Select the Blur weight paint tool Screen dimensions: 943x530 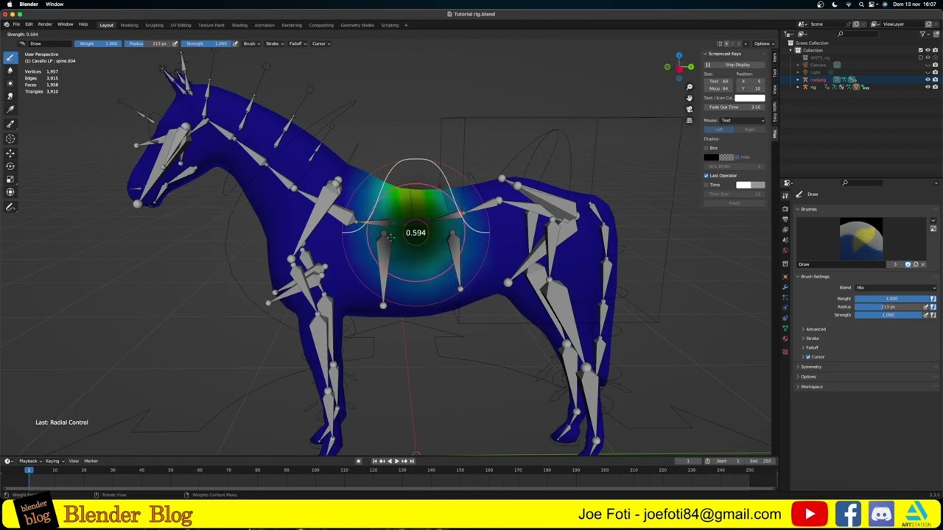(10, 70)
